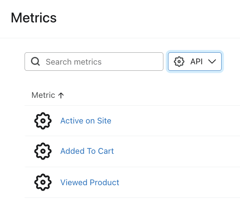Open the Added To Cart metric link
Image resolution: width=240 pixels, height=200 pixels.
pyautogui.click(x=87, y=151)
